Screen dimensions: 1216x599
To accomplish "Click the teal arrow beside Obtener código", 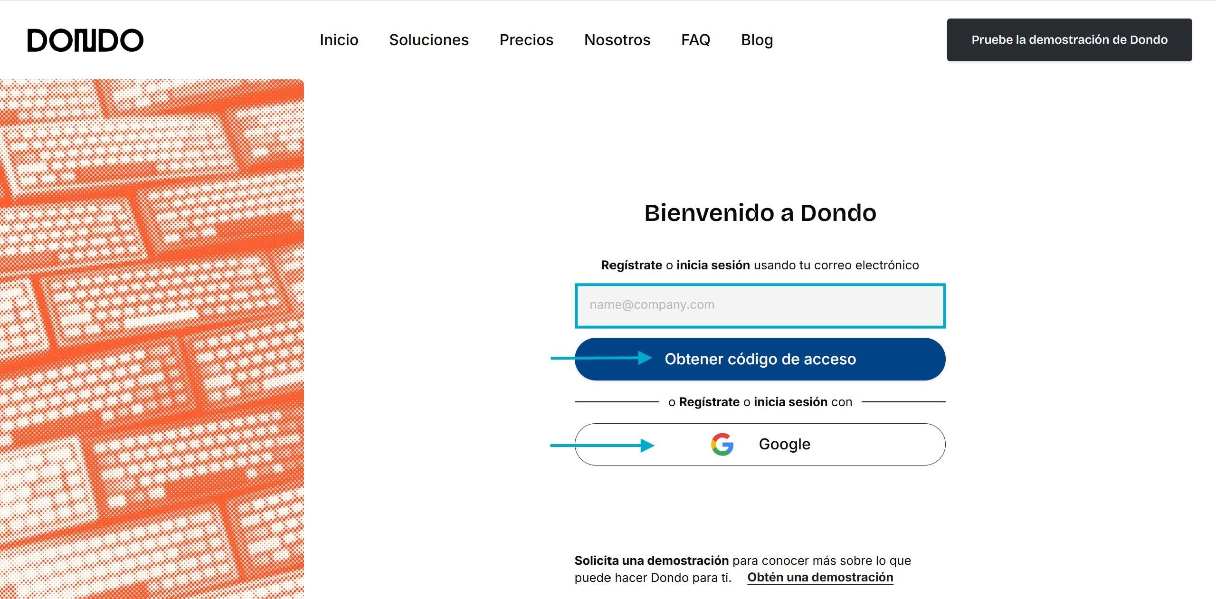I will pos(601,358).
